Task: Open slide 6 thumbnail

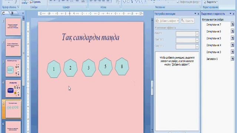Action: (13, 127)
